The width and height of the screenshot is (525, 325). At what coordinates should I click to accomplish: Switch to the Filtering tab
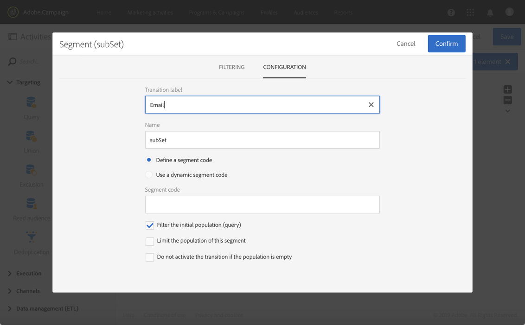coord(231,67)
